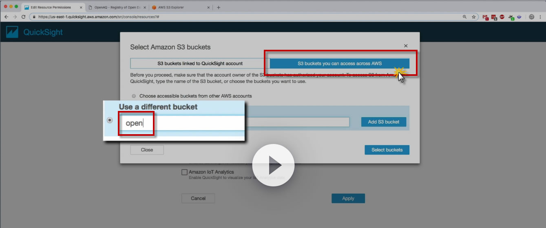
Task: Close the Select Amazon S3 buckets dialog with X
Action: tap(406, 46)
